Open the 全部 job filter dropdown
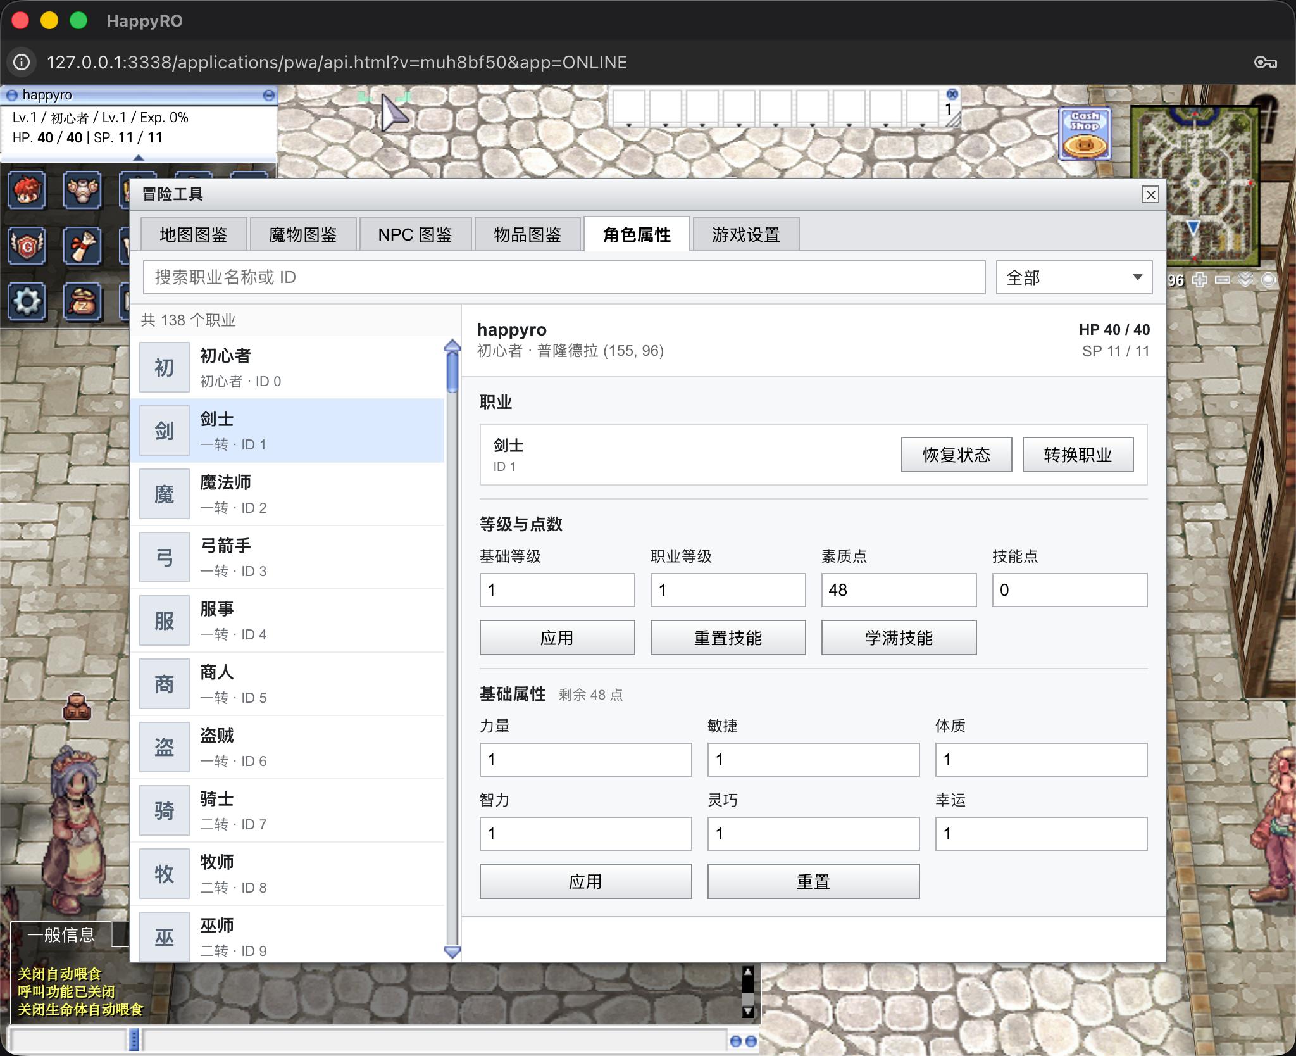The width and height of the screenshot is (1296, 1056). [x=1074, y=277]
